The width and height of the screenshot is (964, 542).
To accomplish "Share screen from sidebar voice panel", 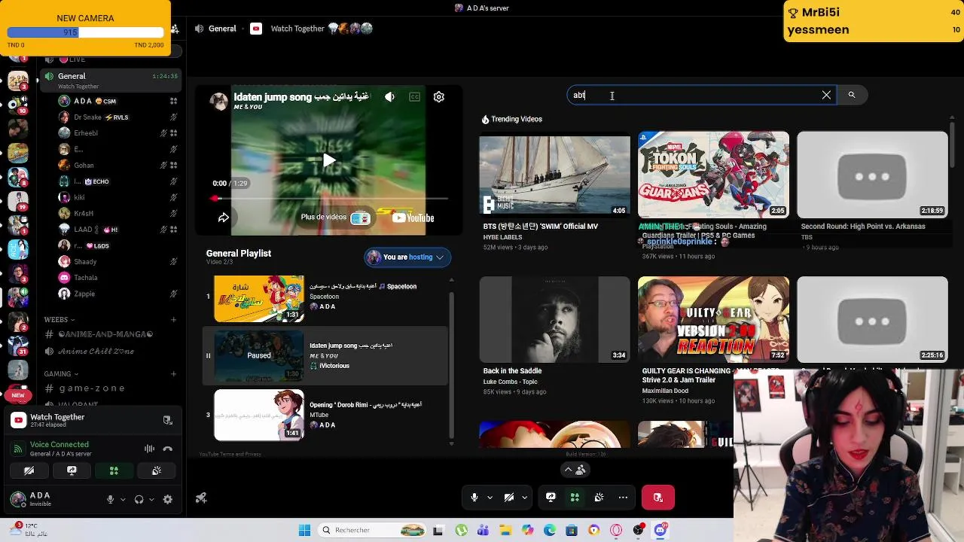I will tap(72, 471).
